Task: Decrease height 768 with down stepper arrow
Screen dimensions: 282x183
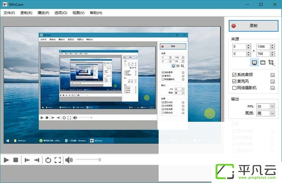Action: click(272, 55)
